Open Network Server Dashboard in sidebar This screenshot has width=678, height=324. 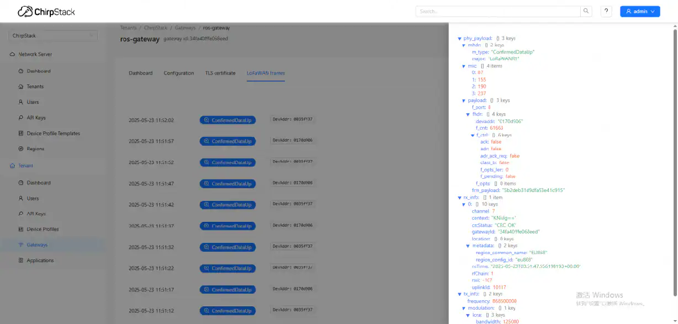pyautogui.click(x=38, y=71)
